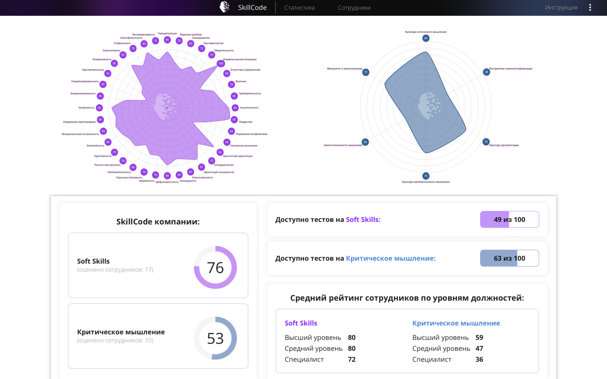Screen dimensions: 607x379
Task: Click the Самостоятельность мышления score badge
Action: point(365,142)
